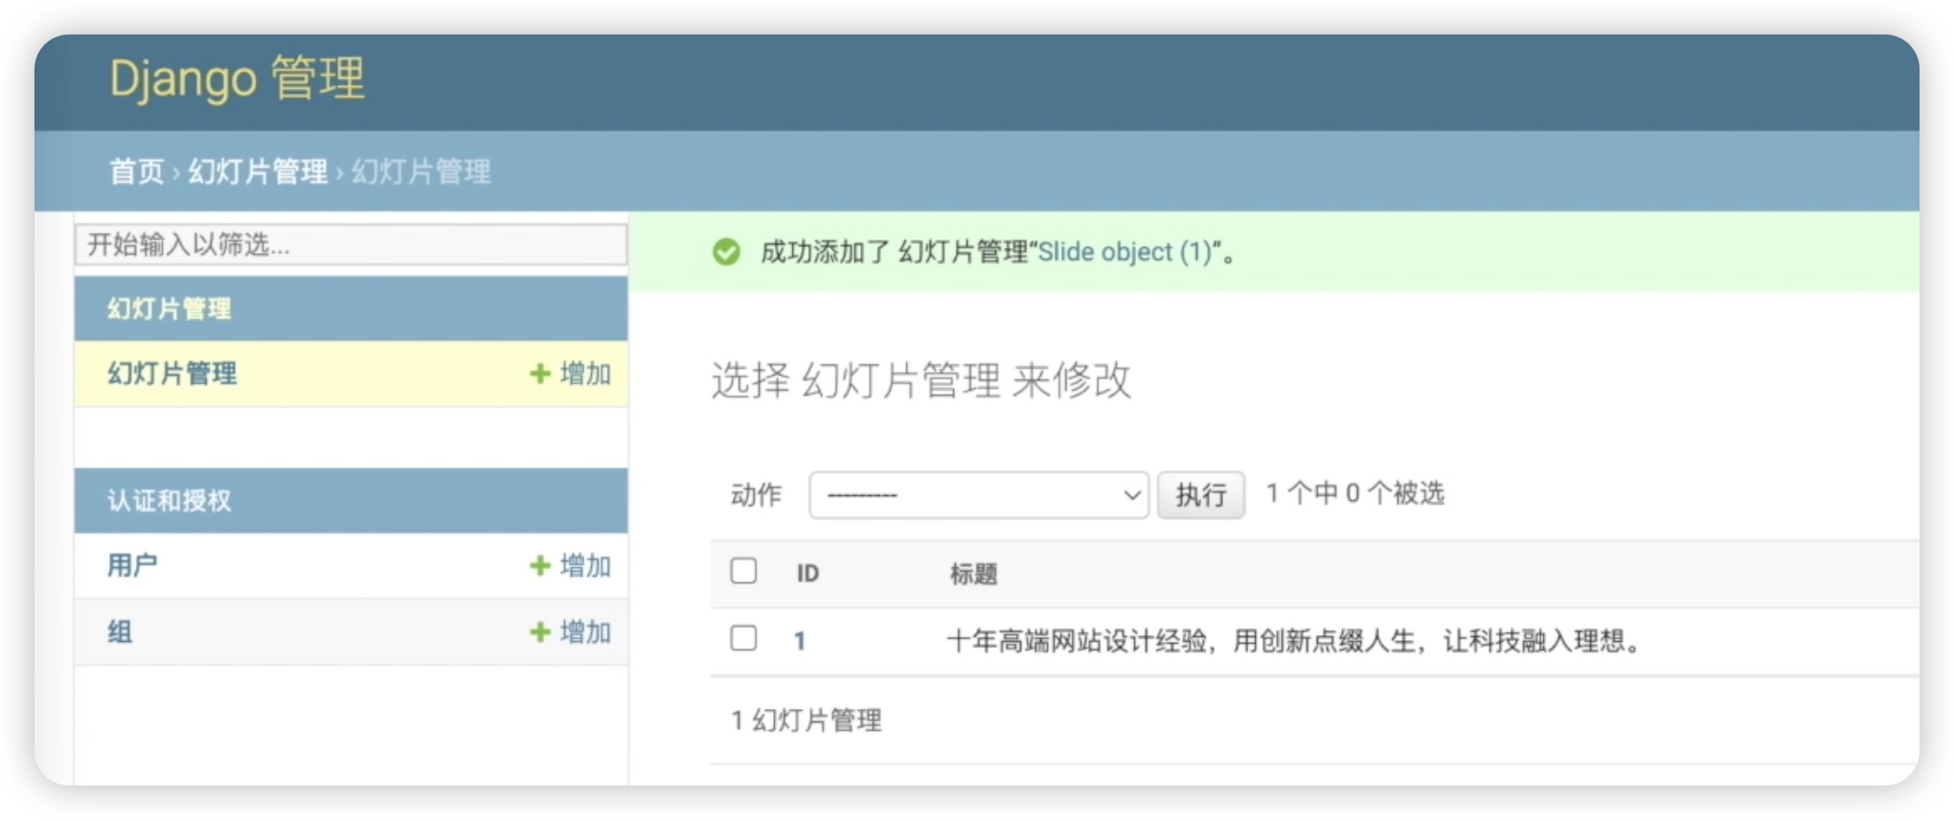Toggle the select-all checkbox in the header
This screenshot has height=820, width=1954.
coord(743,571)
